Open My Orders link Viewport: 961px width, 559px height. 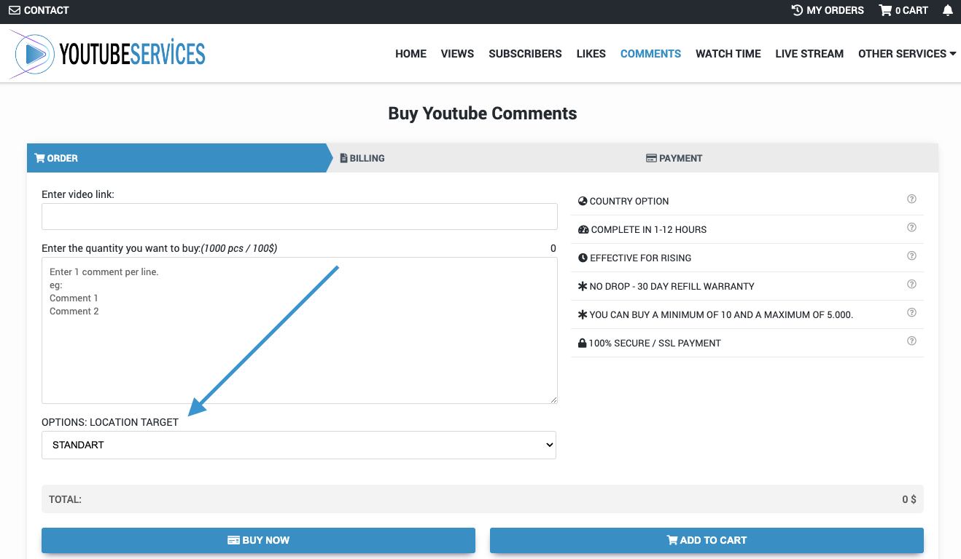828,10
